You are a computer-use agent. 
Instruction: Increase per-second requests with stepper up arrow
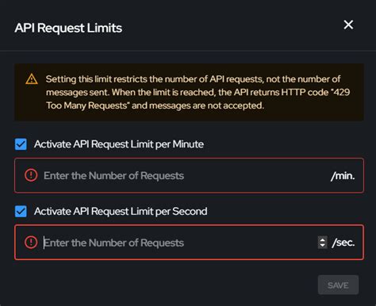[322, 239]
